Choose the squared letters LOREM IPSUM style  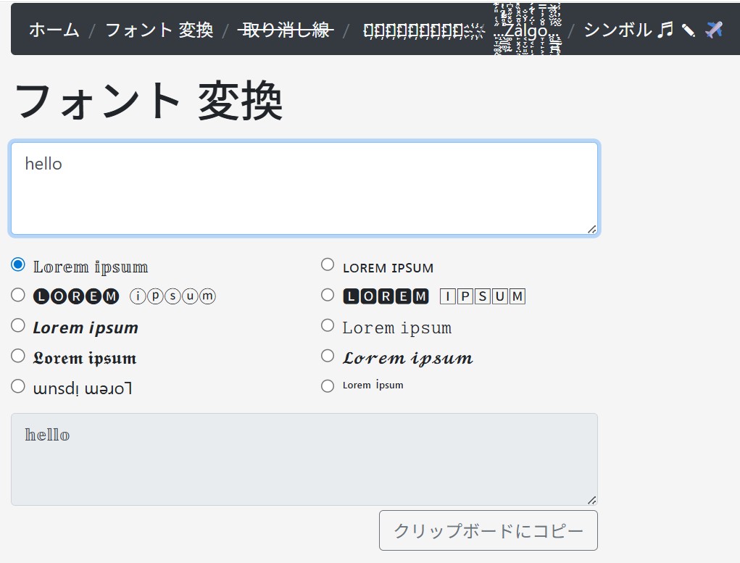tap(328, 295)
